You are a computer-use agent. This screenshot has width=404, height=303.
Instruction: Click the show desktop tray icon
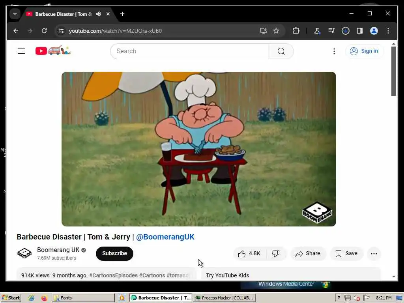tap(399, 298)
